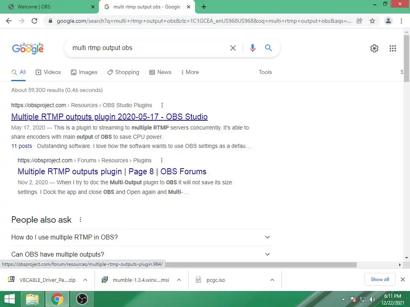
Task: Click the address bar URL
Action: pos(204,21)
